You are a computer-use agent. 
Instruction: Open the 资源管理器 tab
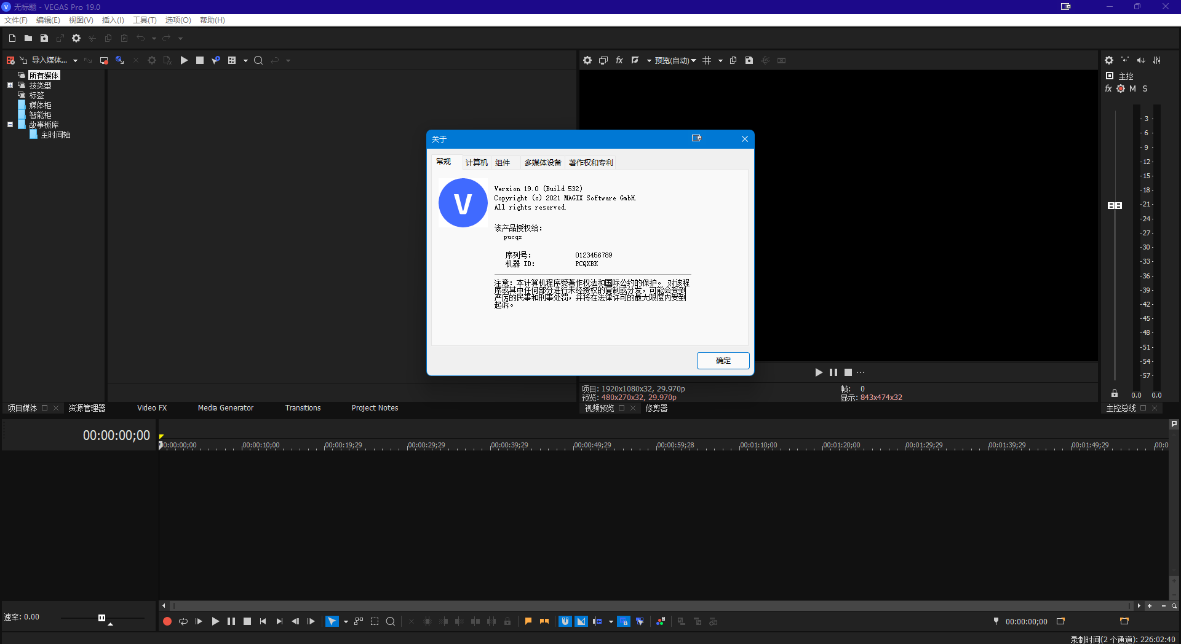point(87,408)
